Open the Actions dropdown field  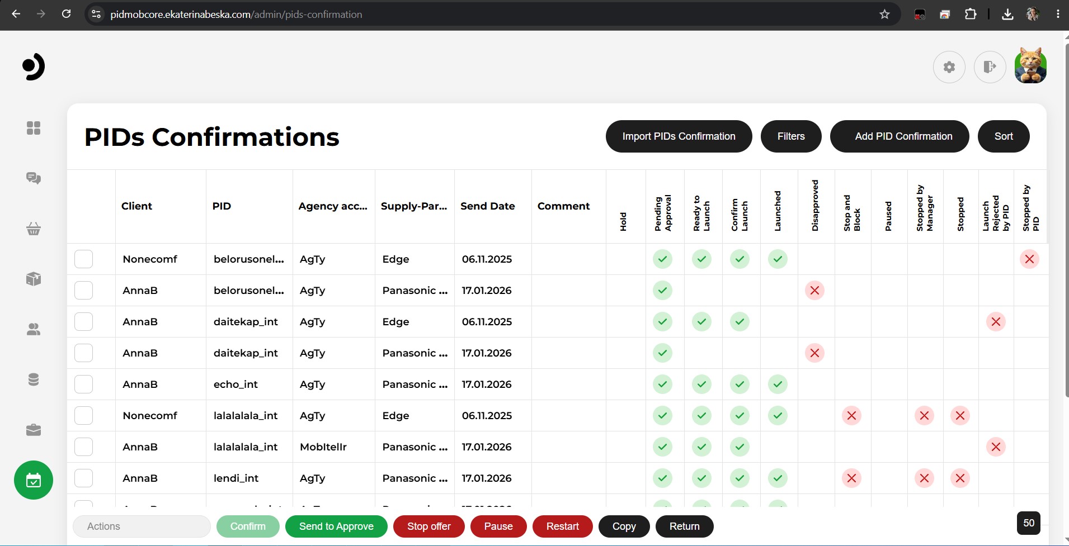pos(142,526)
